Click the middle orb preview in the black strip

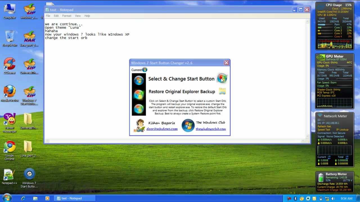[x=139, y=94]
